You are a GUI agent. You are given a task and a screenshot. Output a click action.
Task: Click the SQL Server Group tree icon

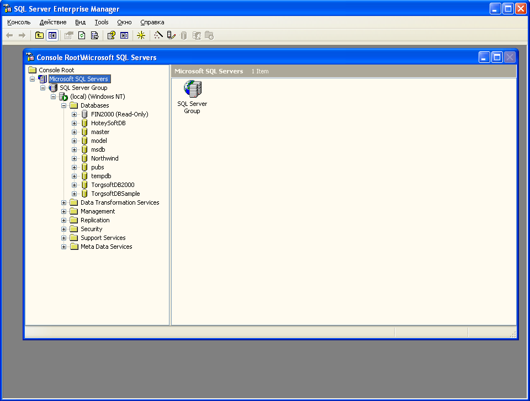coord(53,88)
